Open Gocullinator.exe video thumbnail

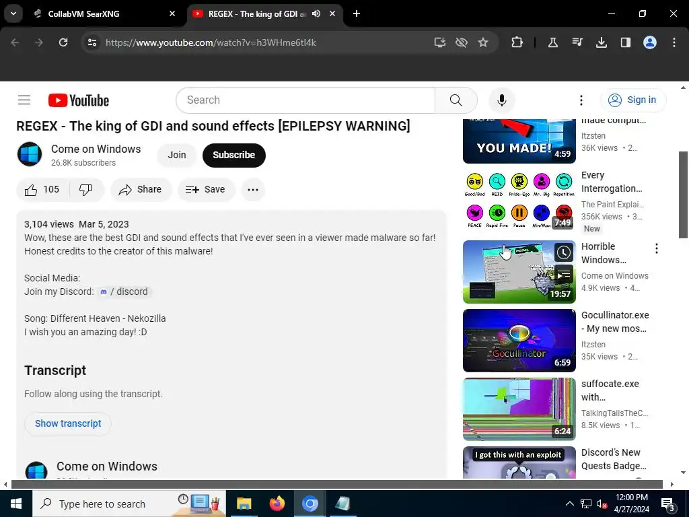click(519, 340)
